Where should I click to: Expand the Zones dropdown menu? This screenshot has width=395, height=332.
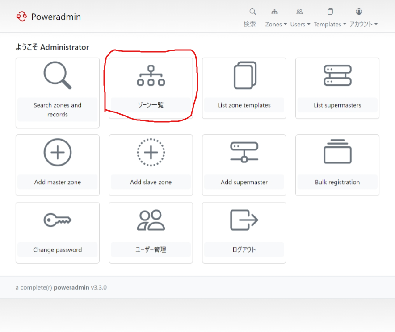pos(276,24)
